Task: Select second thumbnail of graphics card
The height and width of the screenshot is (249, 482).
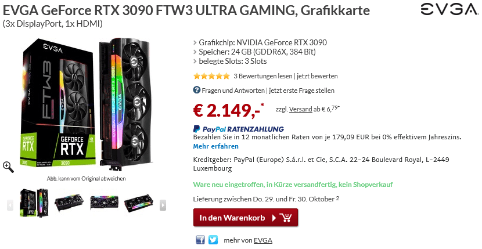Action: (x=69, y=203)
